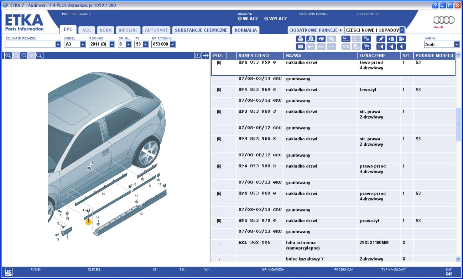Screen dimensions: 463x279
Task: Click the SZT. column header
Action: [x=407, y=55]
